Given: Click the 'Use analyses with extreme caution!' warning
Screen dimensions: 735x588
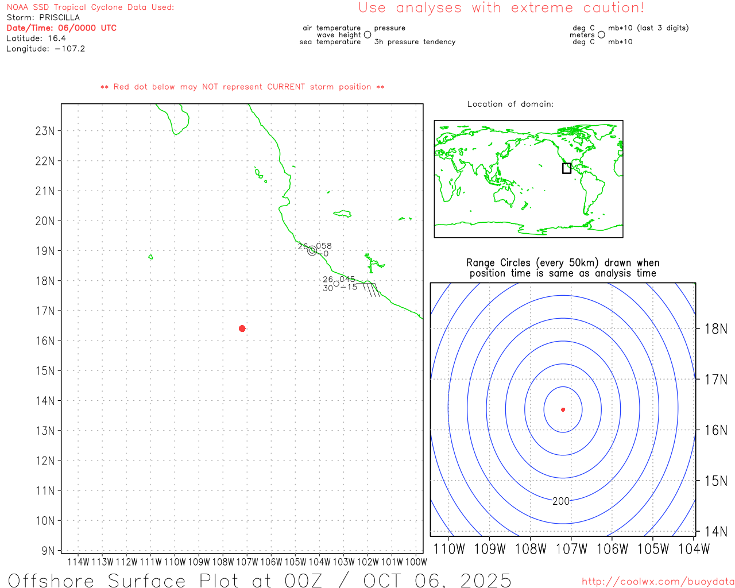Looking at the screenshot, I should click(501, 8).
